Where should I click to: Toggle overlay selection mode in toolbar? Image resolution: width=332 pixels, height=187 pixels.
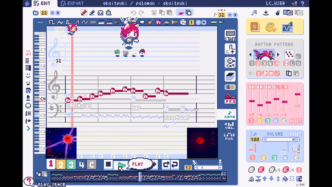tap(188, 13)
